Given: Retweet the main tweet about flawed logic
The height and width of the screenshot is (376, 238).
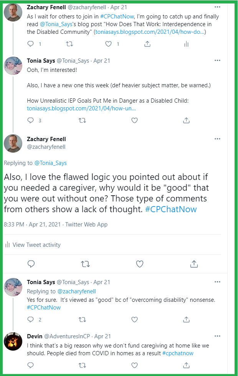Looking at the screenshot, I should (86, 264).
